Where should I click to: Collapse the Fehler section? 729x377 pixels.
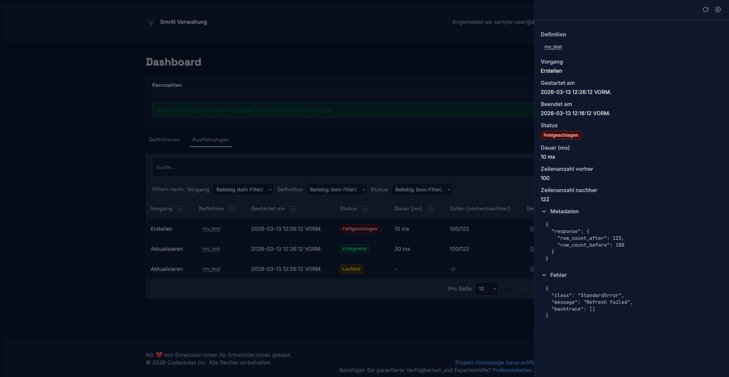pos(544,275)
